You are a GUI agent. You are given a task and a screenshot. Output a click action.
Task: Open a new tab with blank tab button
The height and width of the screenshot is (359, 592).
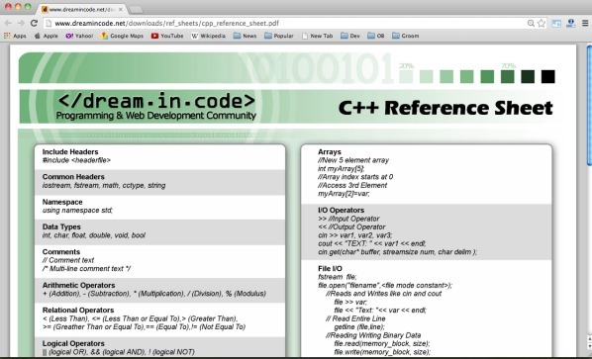136,10
